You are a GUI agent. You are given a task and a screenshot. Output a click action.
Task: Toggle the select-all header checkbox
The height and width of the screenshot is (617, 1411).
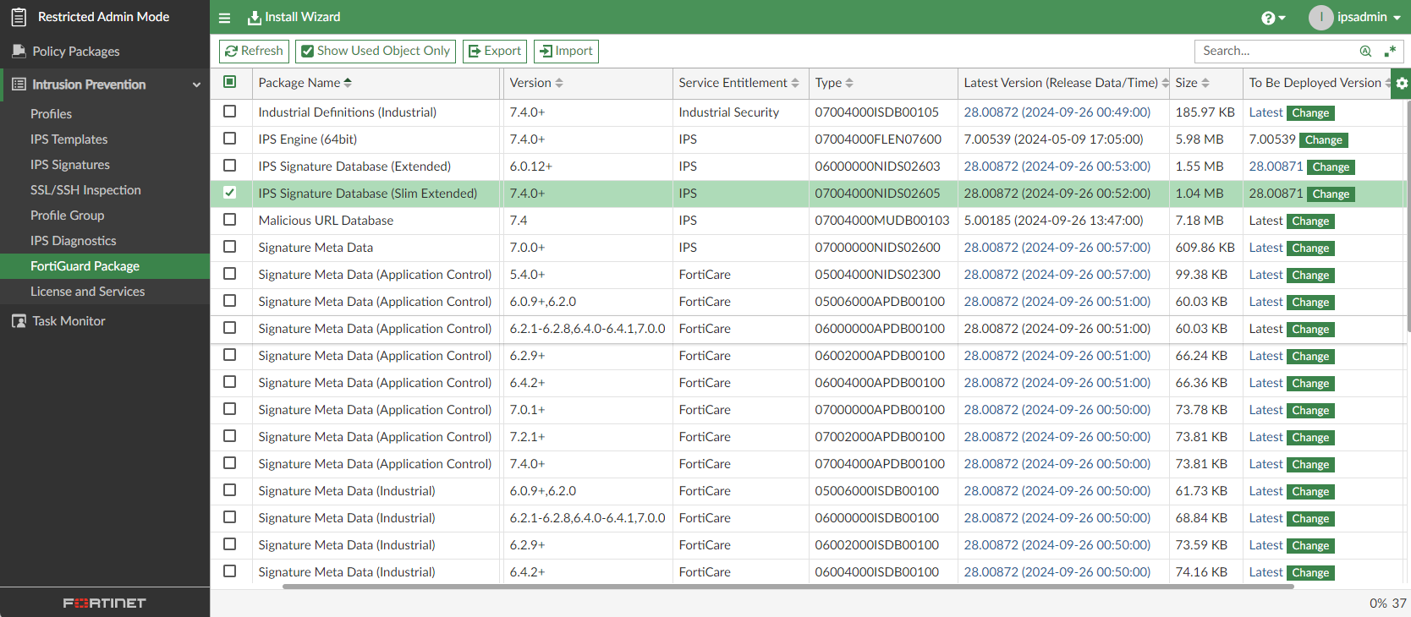229,82
